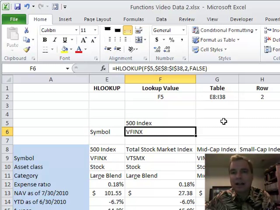Open Cell Styles gallery
This screenshot has height=210, width=280.
209,50
